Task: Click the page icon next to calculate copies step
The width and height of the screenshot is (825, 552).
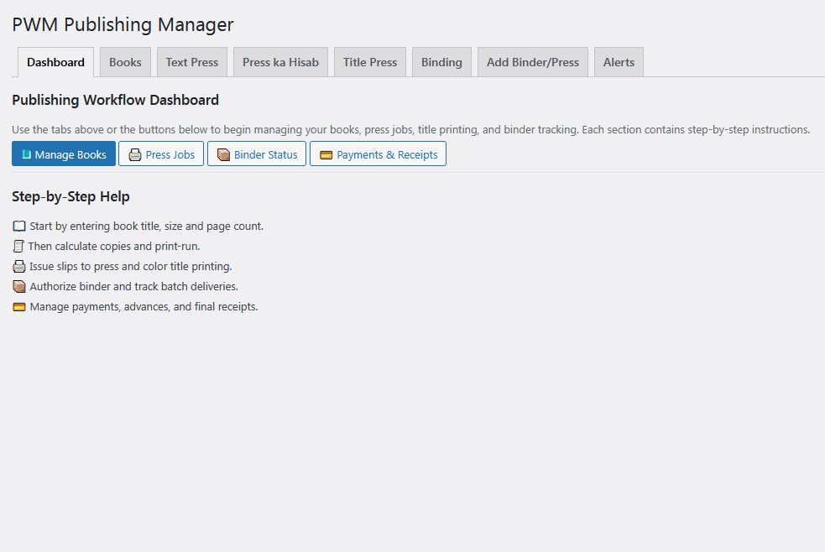Action: [18, 246]
